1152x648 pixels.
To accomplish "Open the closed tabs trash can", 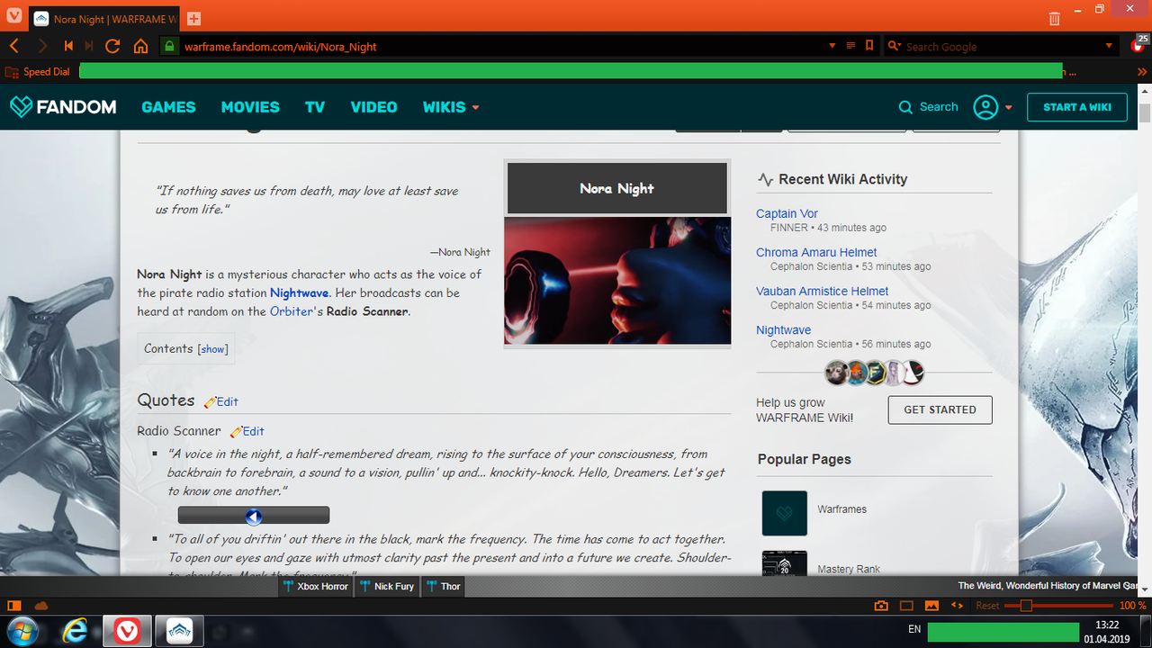I will point(1055,18).
